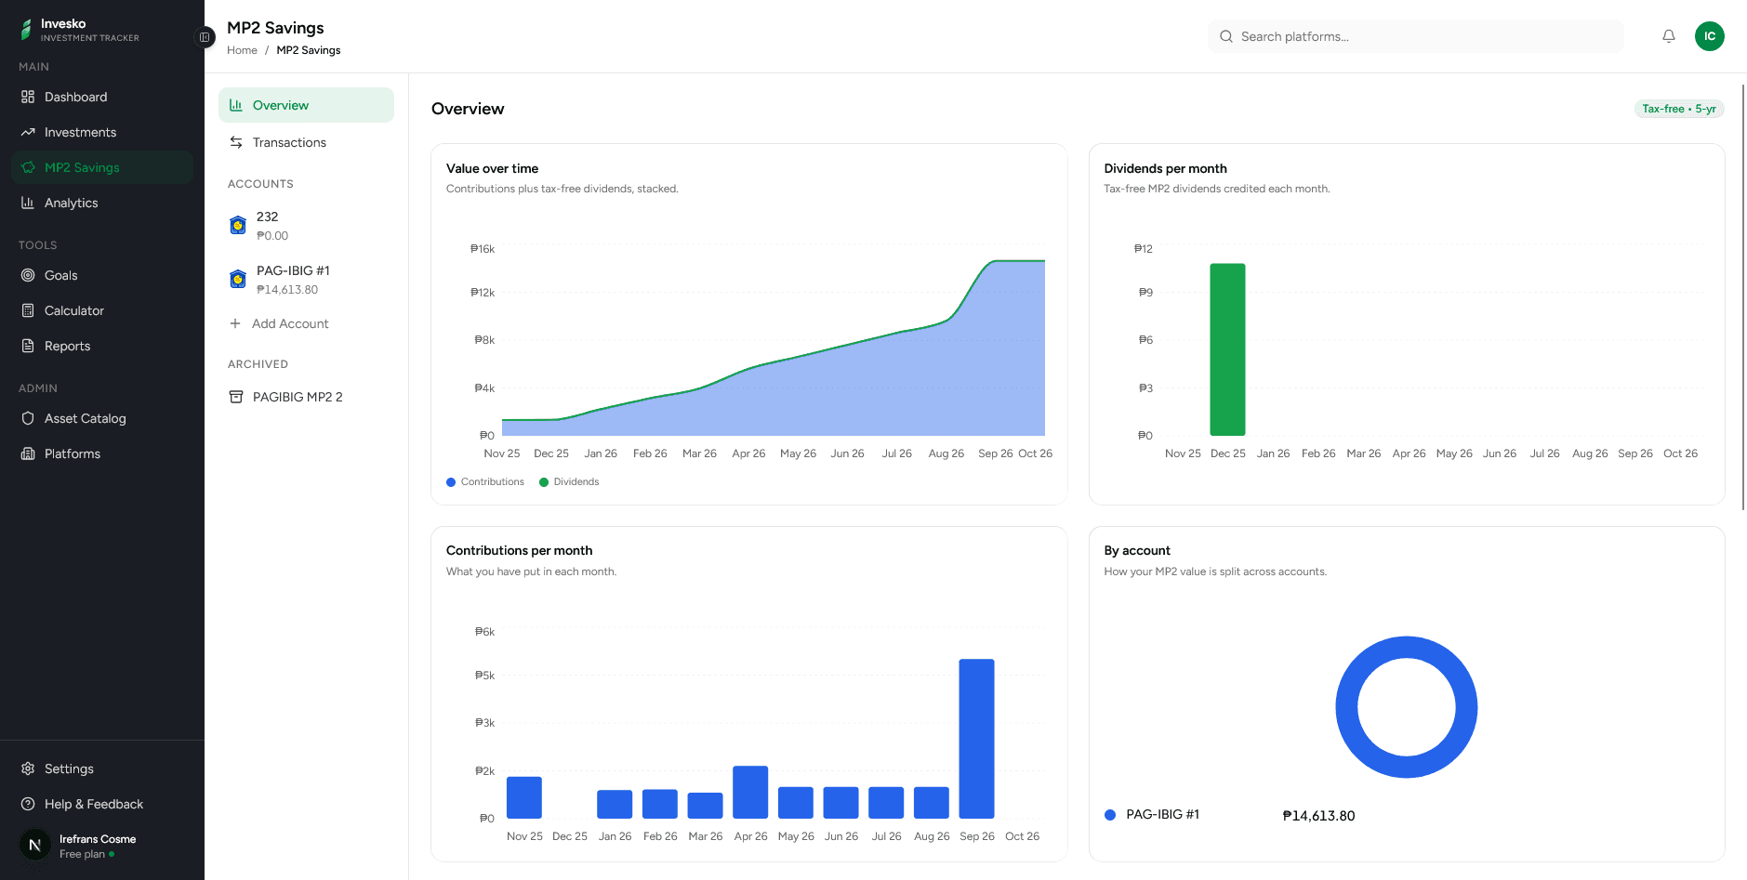This screenshot has height=880, width=1747.
Task: Click the Search platforms input field
Action: [1416, 36]
